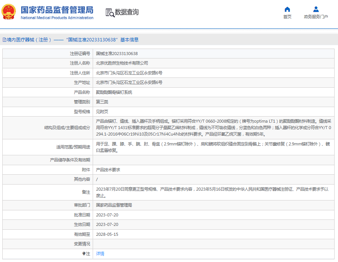Click the 有效期至 label cell

pyautogui.click(x=47, y=234)
